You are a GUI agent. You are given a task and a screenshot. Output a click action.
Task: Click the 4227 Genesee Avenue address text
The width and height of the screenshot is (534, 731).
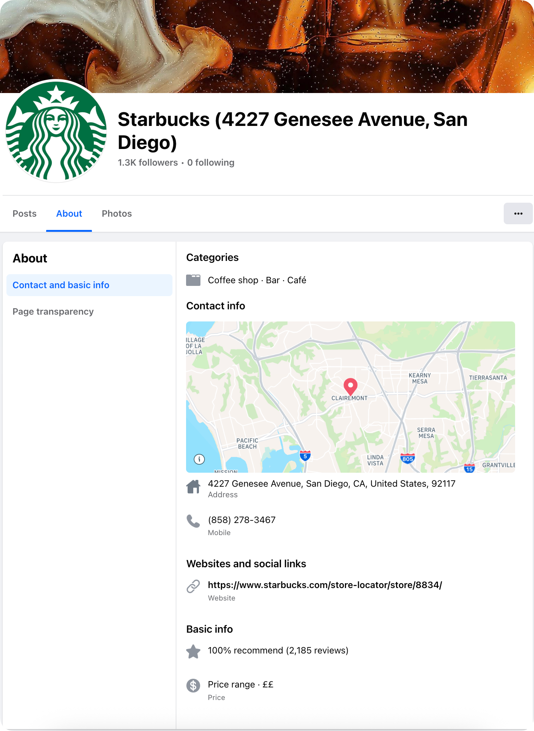point(331,484)
